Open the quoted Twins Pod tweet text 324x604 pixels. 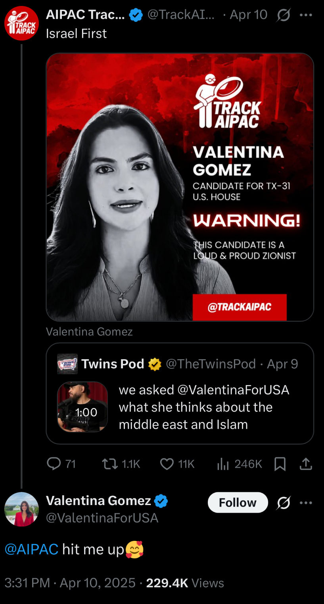pyautogui.click(x=204, y=407)
